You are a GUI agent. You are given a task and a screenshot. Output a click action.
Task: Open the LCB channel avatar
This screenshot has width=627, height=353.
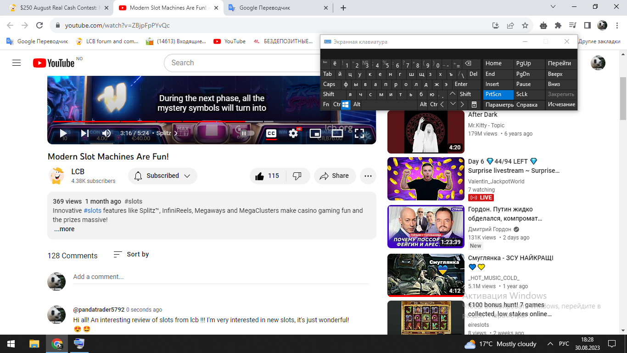[56, 176]
